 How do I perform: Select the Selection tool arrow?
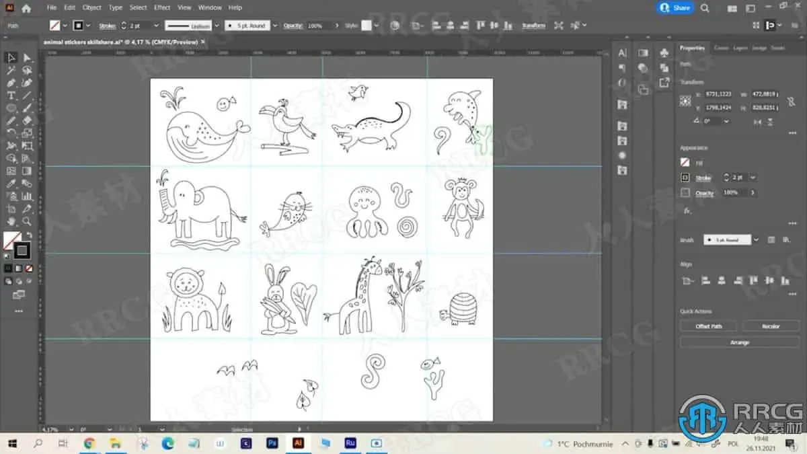point(11,58)
